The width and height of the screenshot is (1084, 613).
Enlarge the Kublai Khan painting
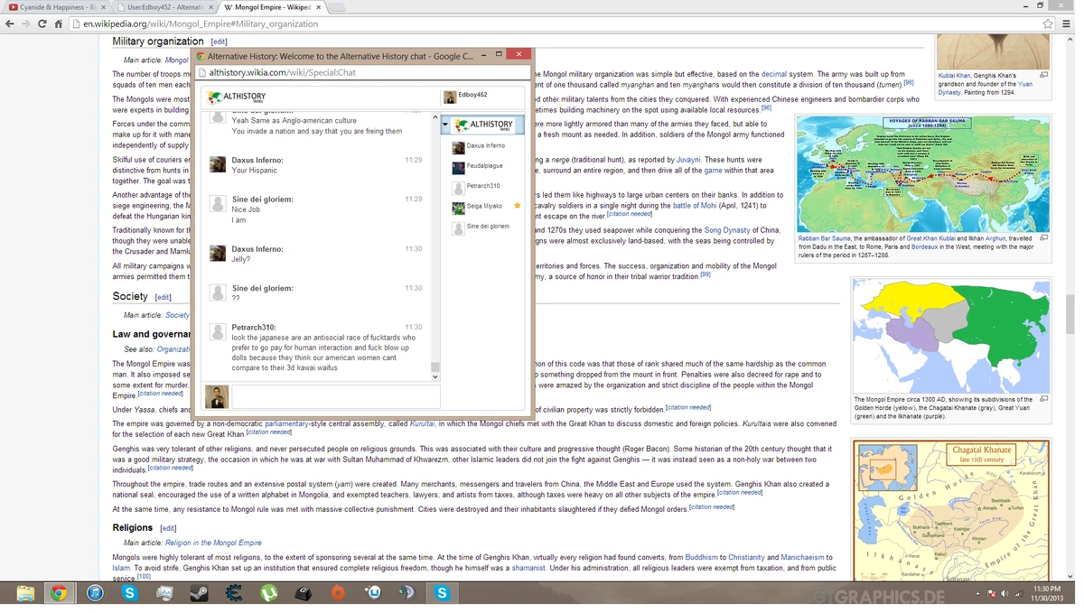(x=992, y=51)
